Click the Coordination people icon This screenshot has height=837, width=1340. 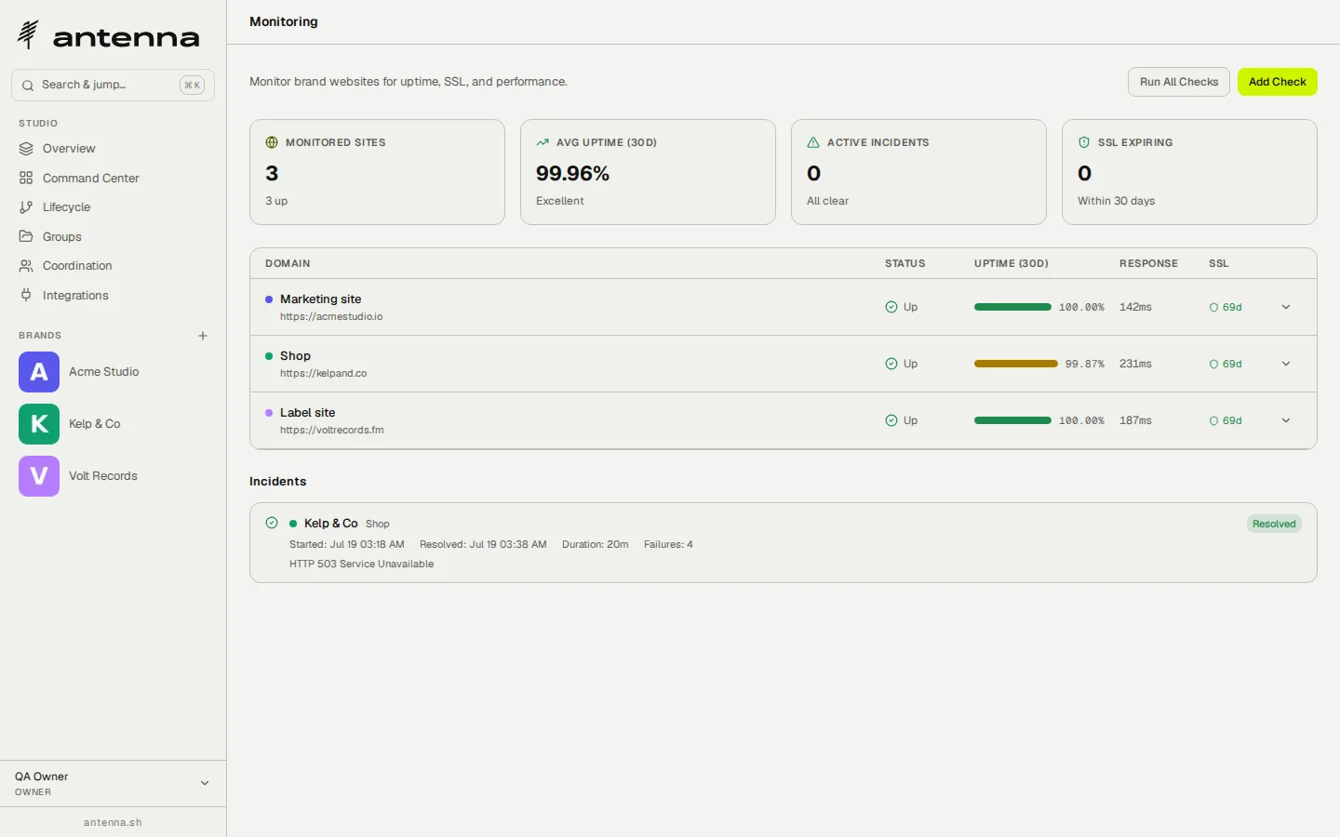point(26,266)
